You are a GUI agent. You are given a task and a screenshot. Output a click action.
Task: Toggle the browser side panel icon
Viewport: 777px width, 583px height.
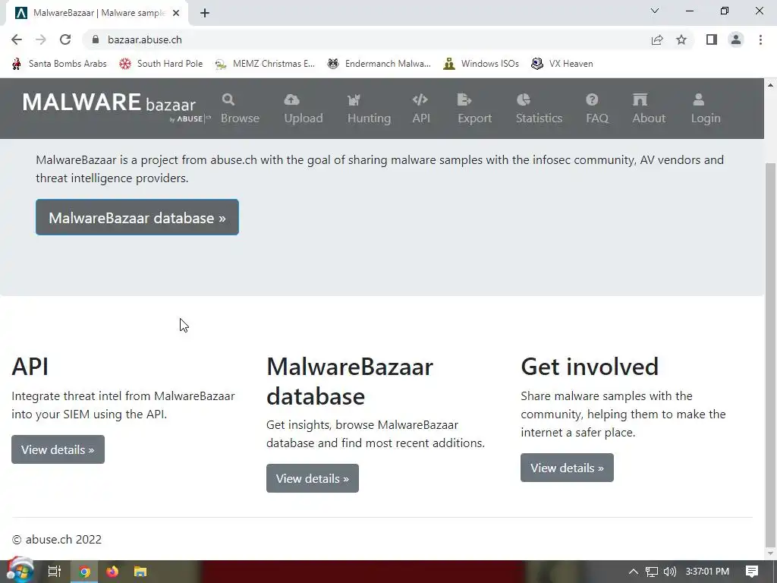point(712,39)
